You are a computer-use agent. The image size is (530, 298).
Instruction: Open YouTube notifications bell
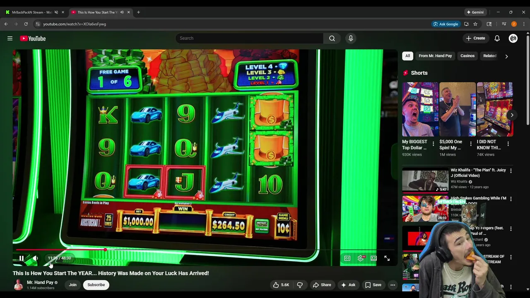pyautogui.click(x=497, y=38)
